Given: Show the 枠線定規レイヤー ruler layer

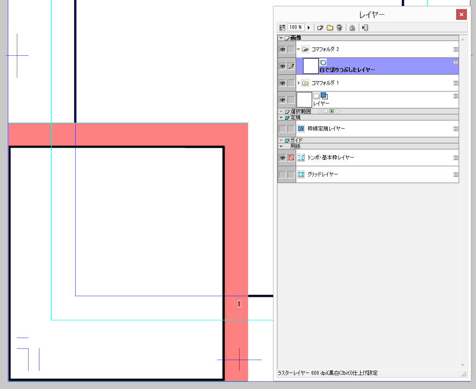Looking at the screenshot, I should coord(282,129).
